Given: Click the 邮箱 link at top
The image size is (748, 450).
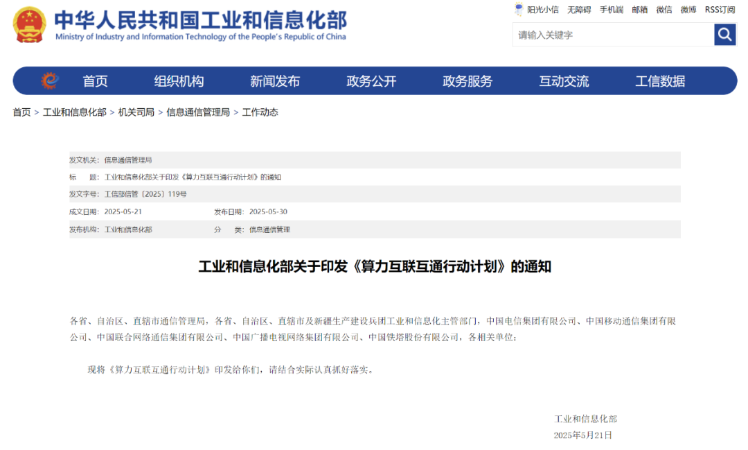Looking at the screenshot, I should tap(639, 10).
